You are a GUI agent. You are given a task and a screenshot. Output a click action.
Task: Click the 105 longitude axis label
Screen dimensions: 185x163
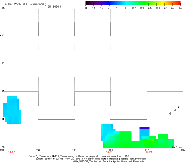pos(2,150)
